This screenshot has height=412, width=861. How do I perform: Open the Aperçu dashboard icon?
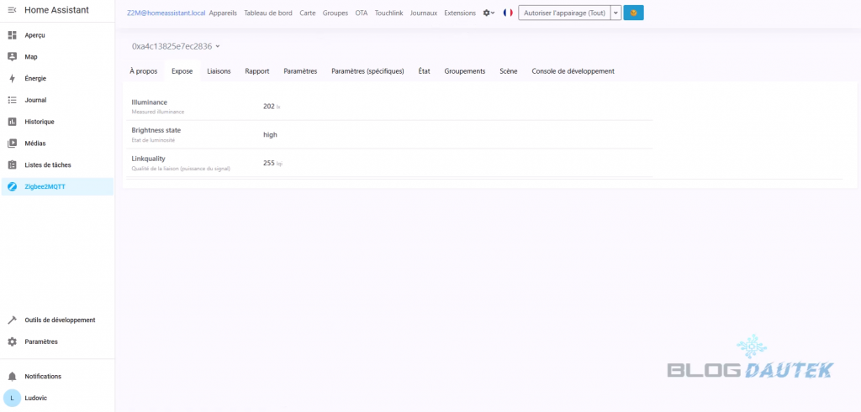(12, 35)
